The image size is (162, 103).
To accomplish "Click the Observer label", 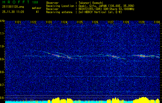I will point(52,3).
